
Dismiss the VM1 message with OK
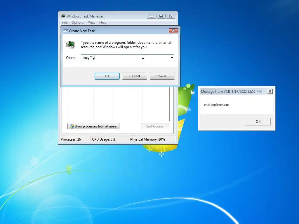click(x=258, y=122)
